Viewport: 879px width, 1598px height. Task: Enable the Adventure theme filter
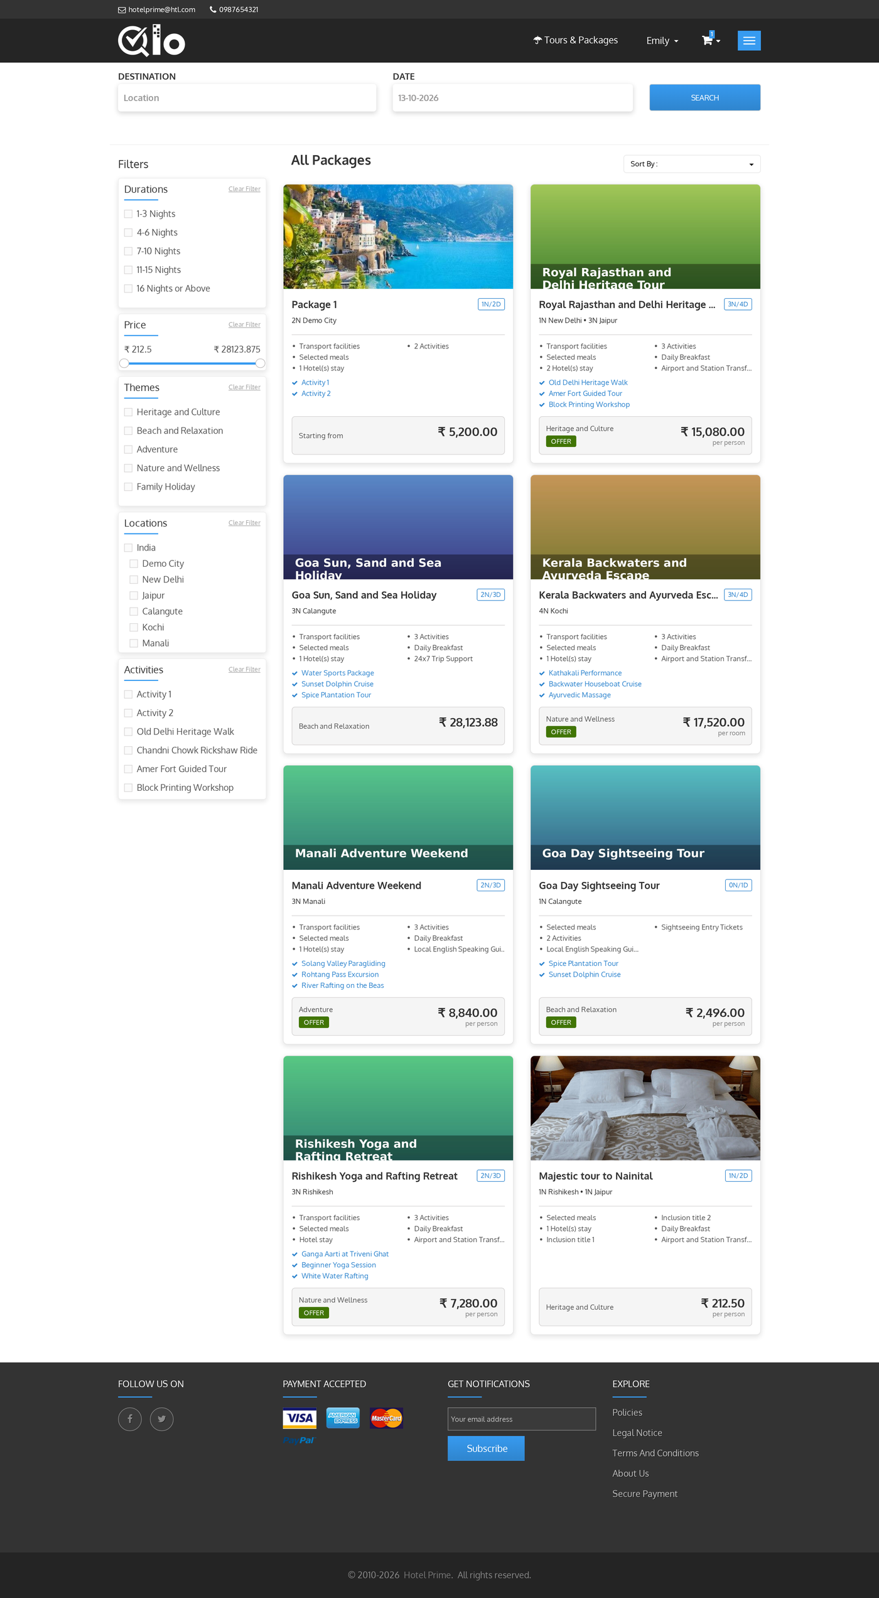tap(128, 449)
